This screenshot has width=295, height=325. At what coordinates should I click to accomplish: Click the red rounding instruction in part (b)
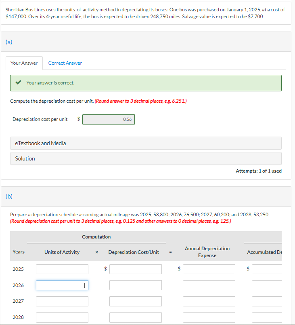[121, 221]
